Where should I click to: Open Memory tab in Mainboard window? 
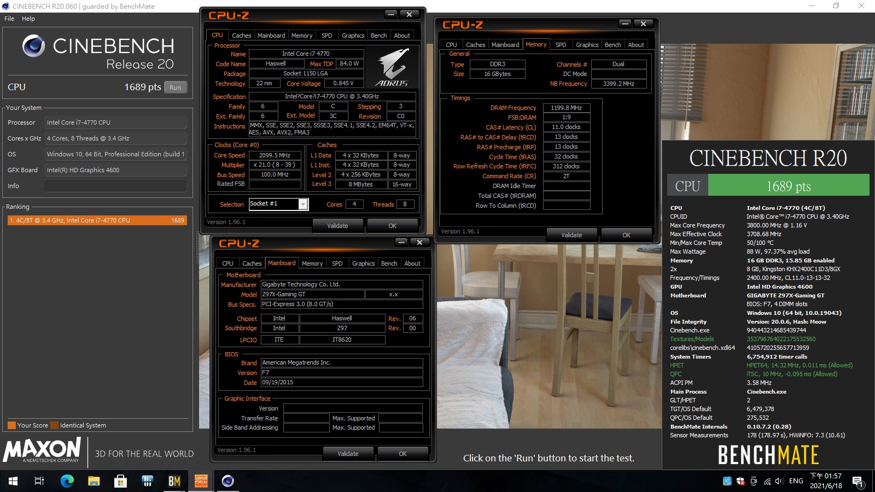click(x=312, y=263)
